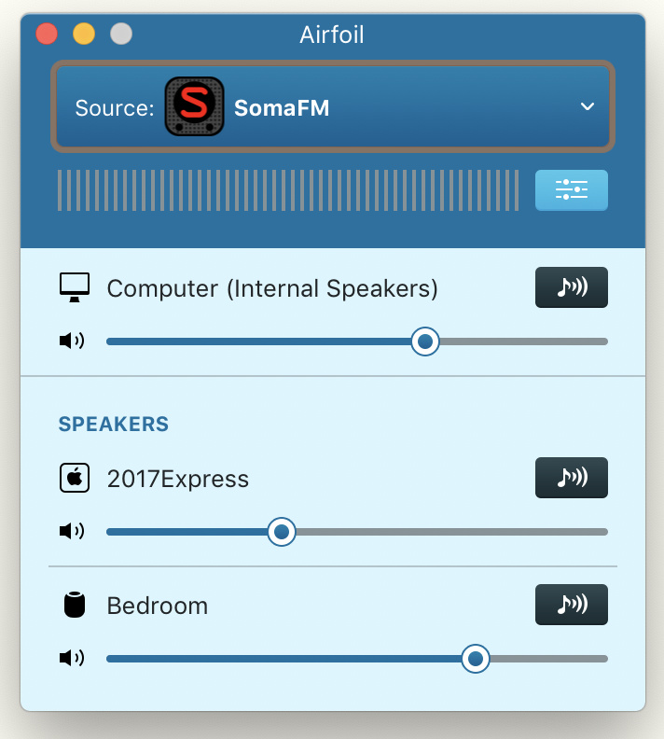
Task: Click the HomePod icon beside Bedroom
Action: (x=75, y=605)
